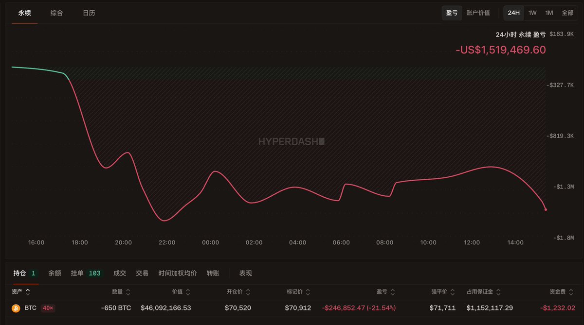584x325 pixels.
Task: Sort table by 数量 column
Action: (x=121, y=292)
